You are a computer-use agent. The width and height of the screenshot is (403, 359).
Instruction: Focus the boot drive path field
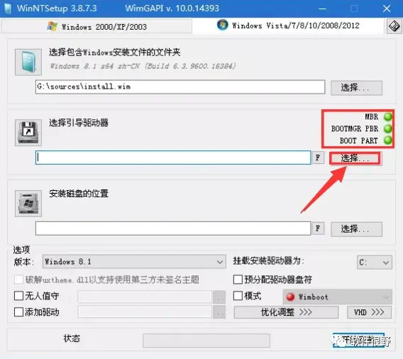(x=173, y=158)
